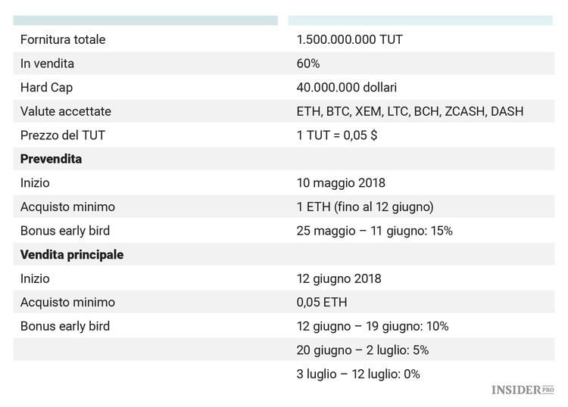Click the 0,05 ETH value
The height and width of the screenshot is (407, 568).
(322, 303)
